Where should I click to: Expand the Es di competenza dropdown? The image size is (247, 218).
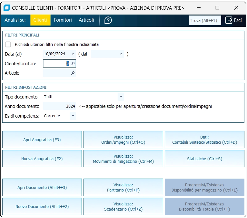[x=73, y=116]
